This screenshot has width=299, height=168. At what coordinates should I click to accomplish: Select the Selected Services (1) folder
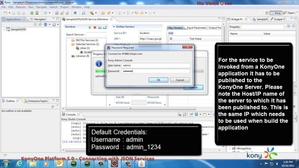coord(87,44)
